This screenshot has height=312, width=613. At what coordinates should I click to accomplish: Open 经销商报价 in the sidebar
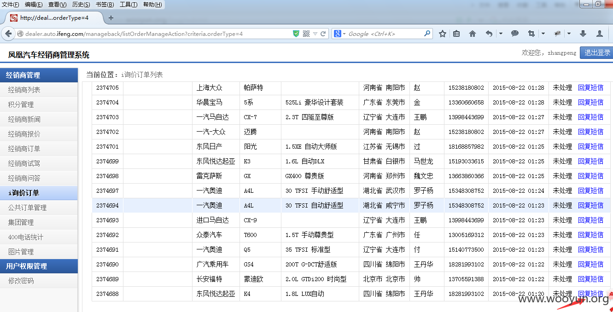coord(39,134)
